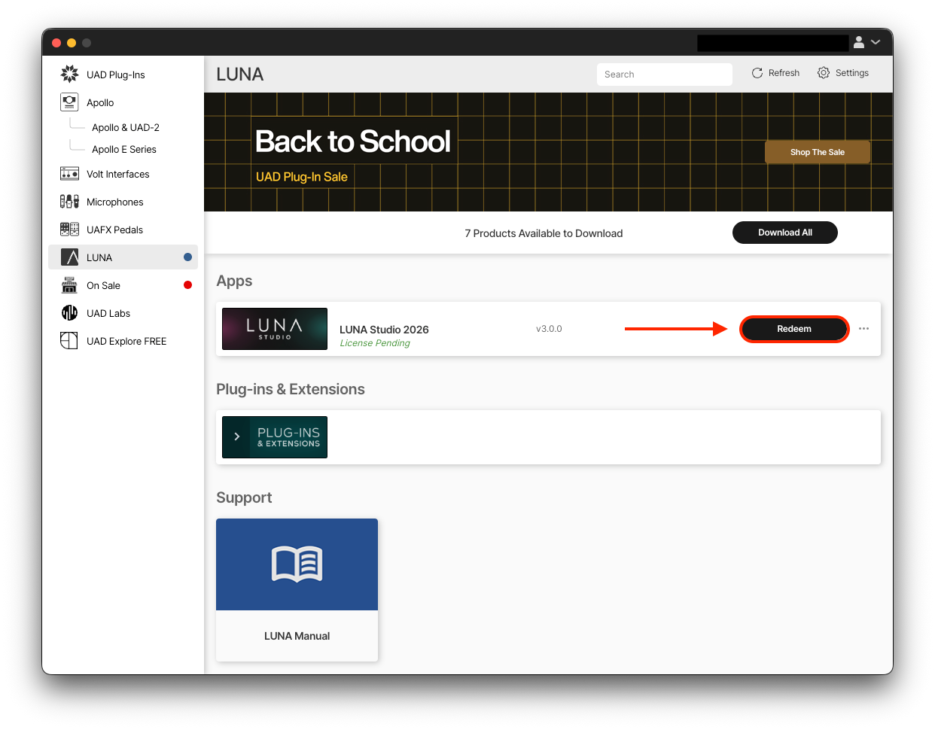935x730 pixels.
Task: Refresh the product list
Action: pyautogui.click(x=775, y=73)
